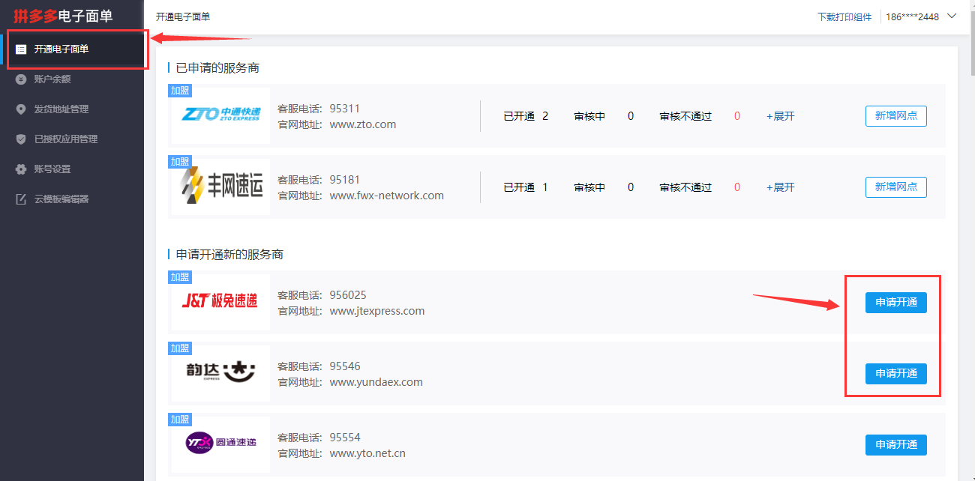Click the 云模板编辑器 edit icon
The width and height of the screenshot is (975, 481).
point(21,199)
